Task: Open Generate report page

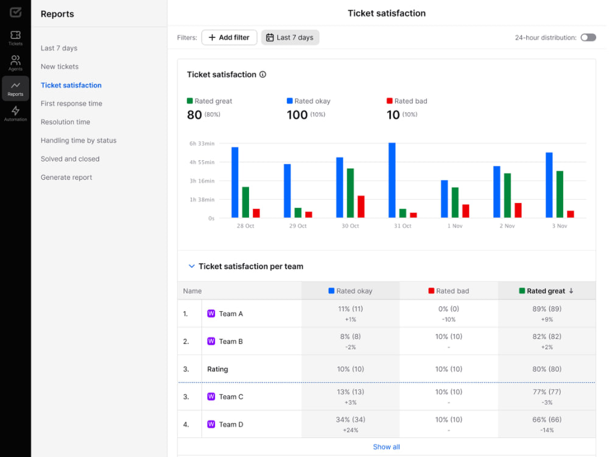Action: 66,177
